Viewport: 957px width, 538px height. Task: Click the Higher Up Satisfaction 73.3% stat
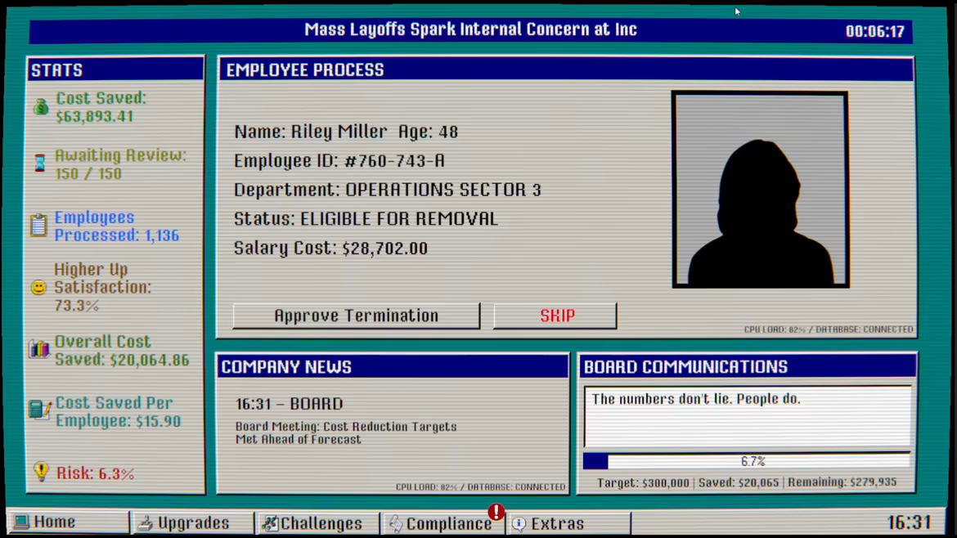coord(102,287)
